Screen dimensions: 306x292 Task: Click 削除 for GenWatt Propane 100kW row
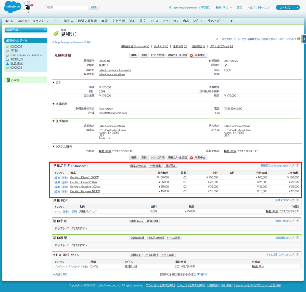[65, 191]
